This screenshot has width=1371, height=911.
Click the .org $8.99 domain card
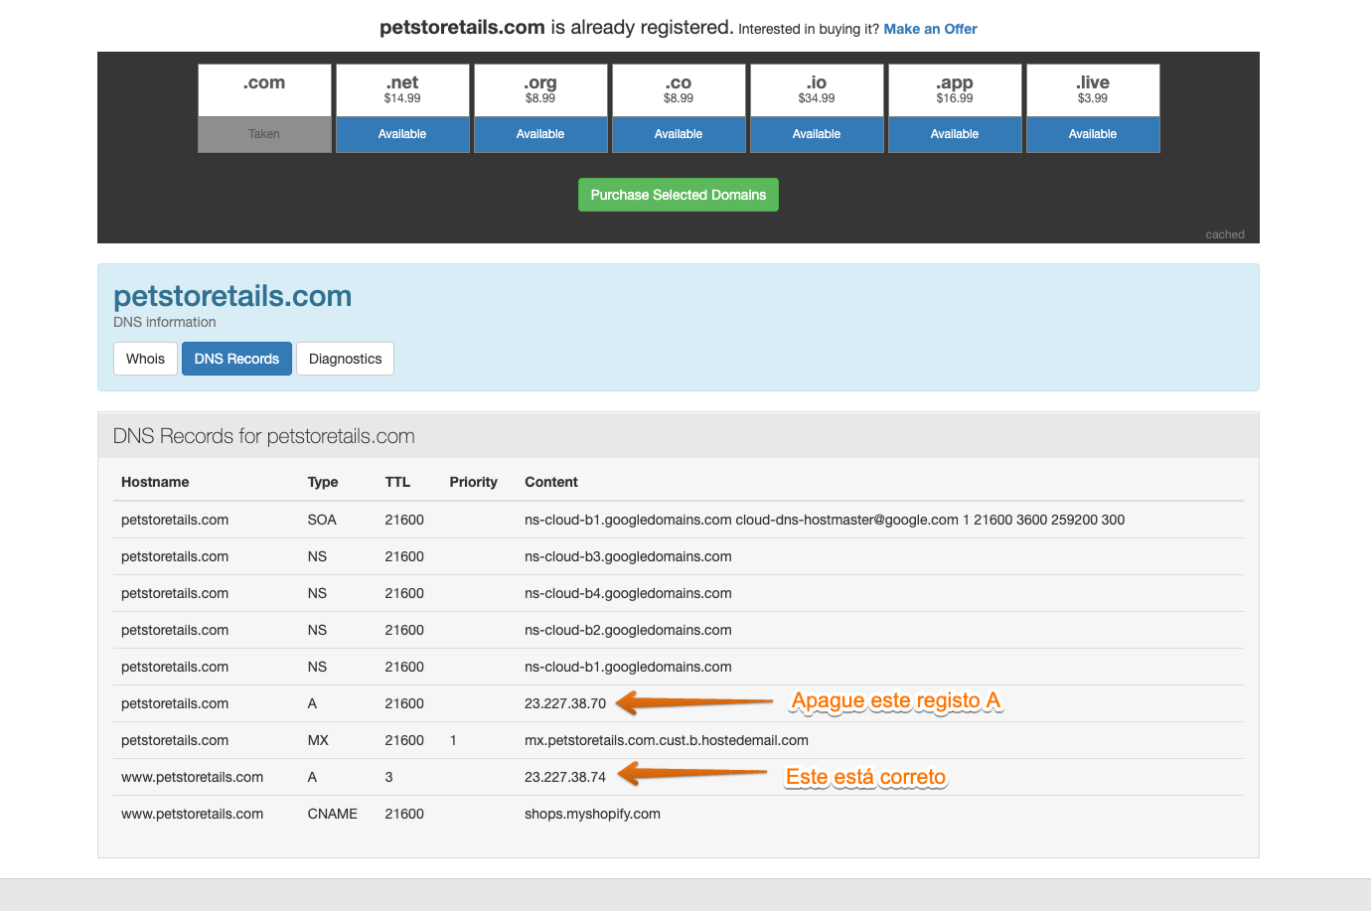540,90
